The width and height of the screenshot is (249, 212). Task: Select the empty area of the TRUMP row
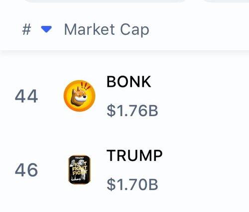pos(203,170)
